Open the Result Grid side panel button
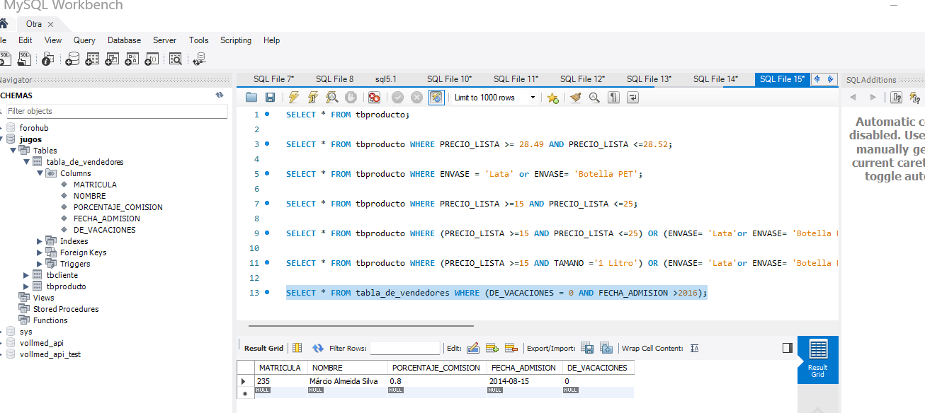 tap(817, 359)
